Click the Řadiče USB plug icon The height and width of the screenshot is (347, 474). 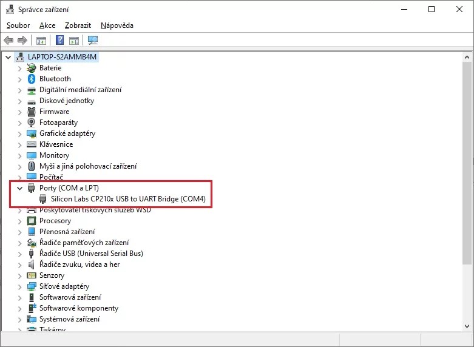(31, 254)
